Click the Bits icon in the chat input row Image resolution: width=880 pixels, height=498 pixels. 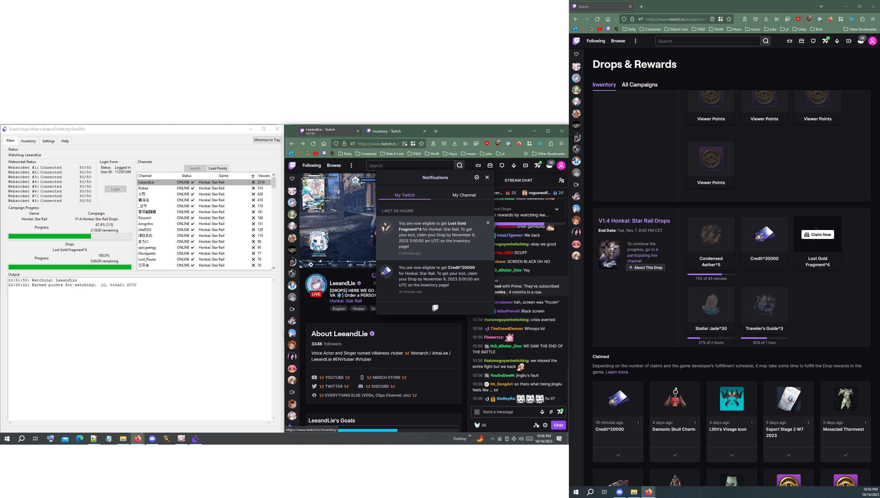tap(542, 412)
